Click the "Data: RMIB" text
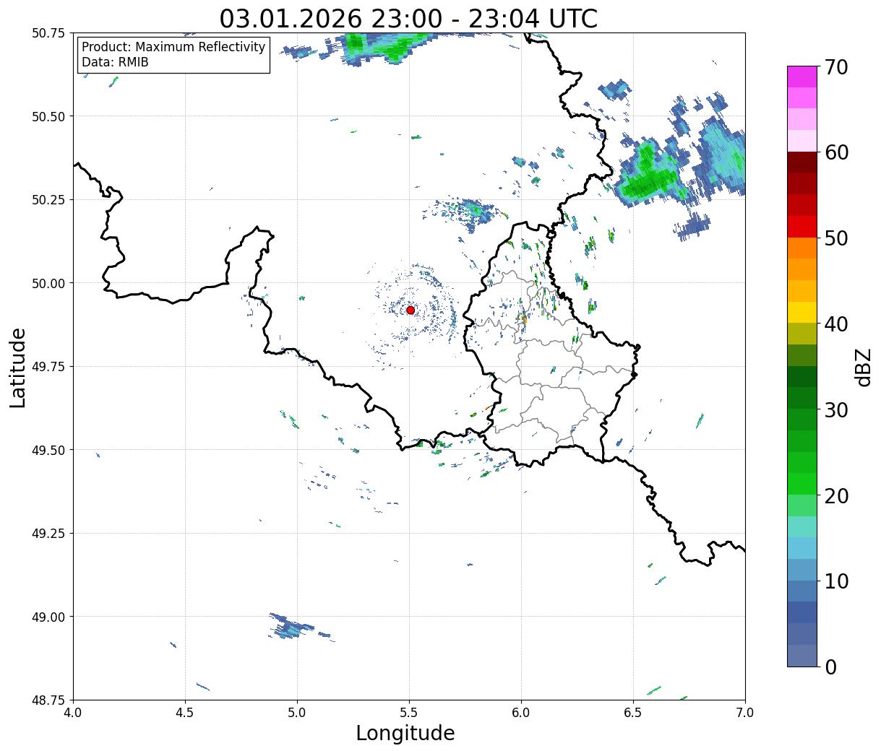Viewport: 881px width, 751px height. 115,62
